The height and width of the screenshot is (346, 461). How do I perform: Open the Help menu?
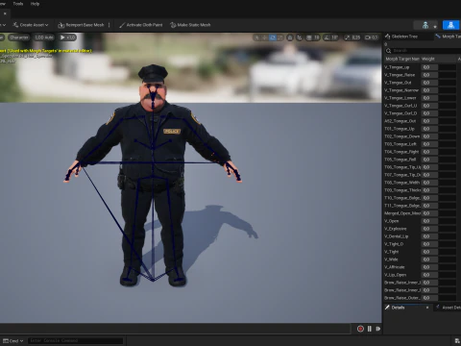coord(35,4)
